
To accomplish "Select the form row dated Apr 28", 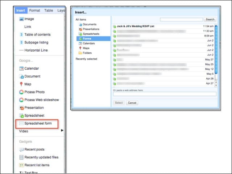I will 163,79.
